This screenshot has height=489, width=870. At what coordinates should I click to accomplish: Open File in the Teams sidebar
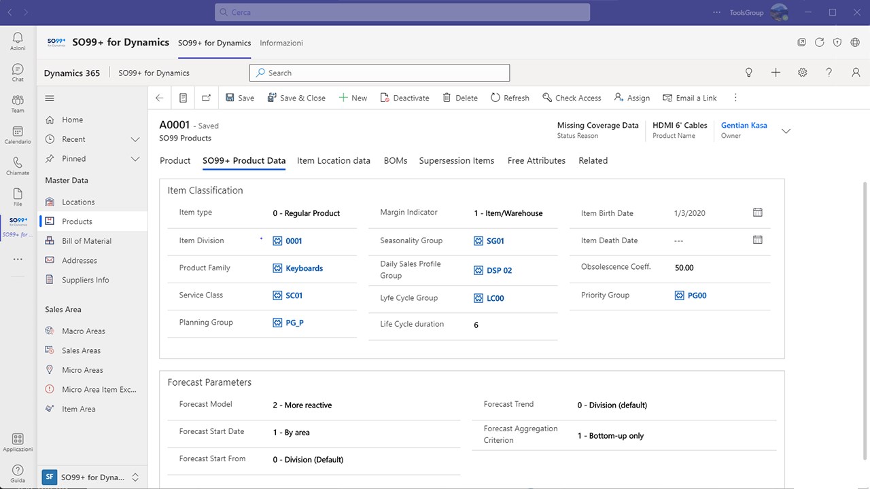(x=18, y=197)
